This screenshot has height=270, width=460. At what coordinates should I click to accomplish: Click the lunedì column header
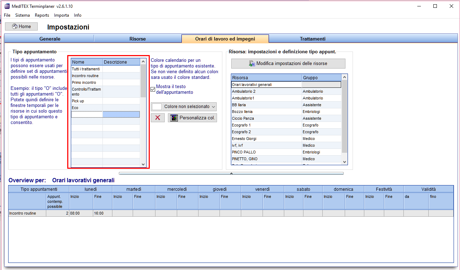91,189
